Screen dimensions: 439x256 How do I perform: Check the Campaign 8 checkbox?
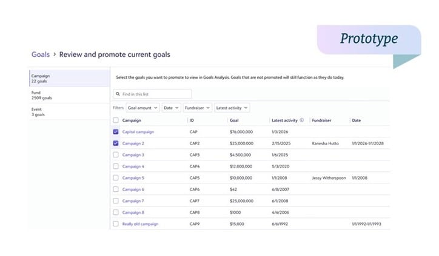pyautogui.click(x=116, y=212)
